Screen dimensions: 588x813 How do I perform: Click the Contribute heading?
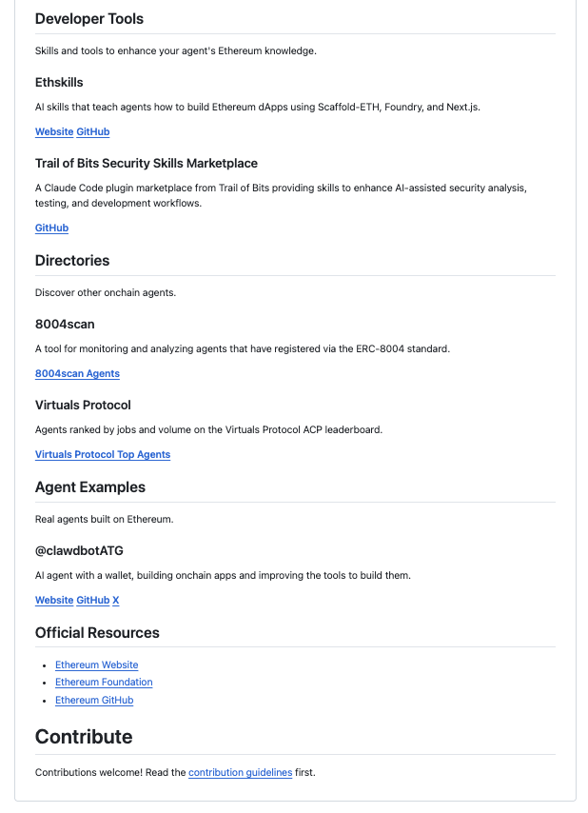(84, 737)
